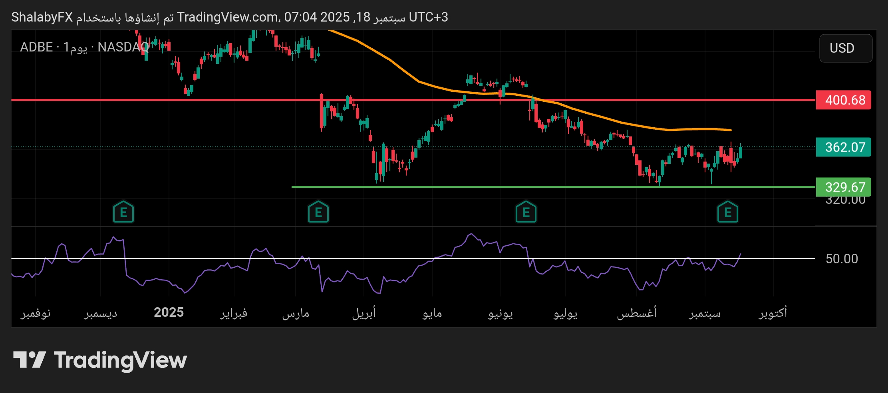Click the ADBE NASDAQ symbol title

click(x=84, y=47)
